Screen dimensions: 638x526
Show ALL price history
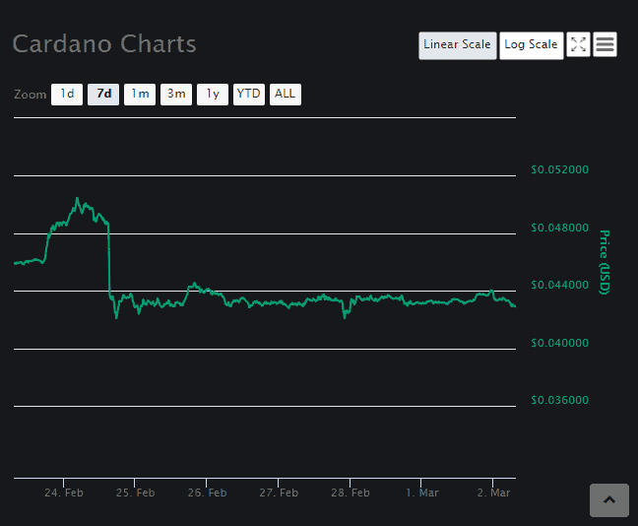286,95
